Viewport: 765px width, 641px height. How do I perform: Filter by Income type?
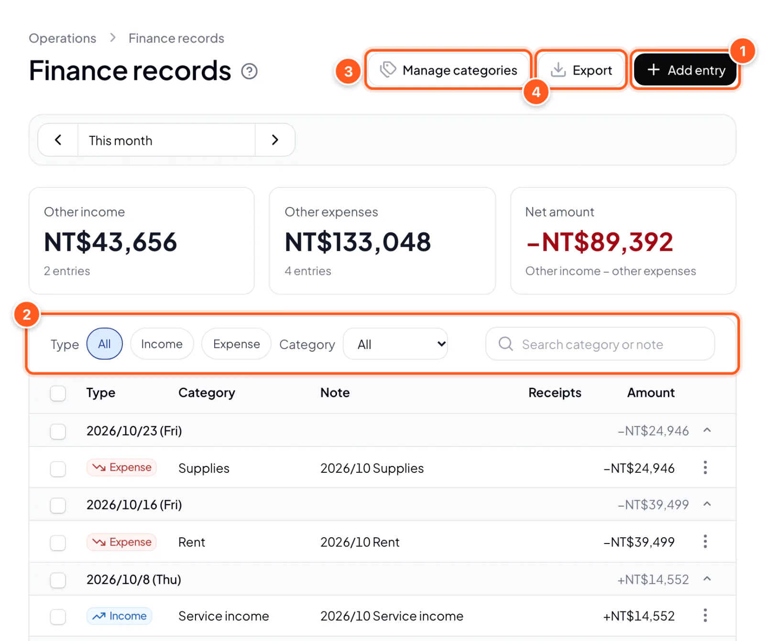[x=162, y=344]
